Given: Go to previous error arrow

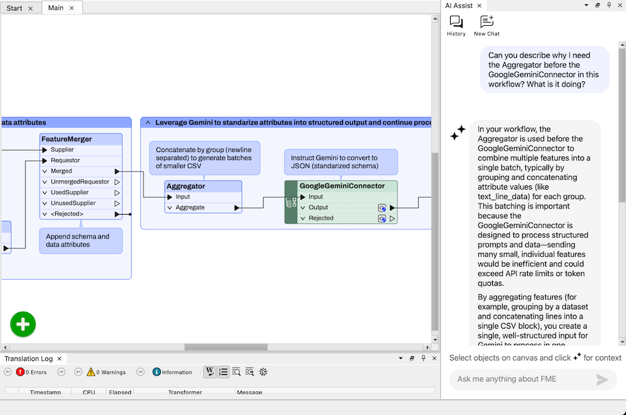Looking at the screenshot, I should click(8, 372).
